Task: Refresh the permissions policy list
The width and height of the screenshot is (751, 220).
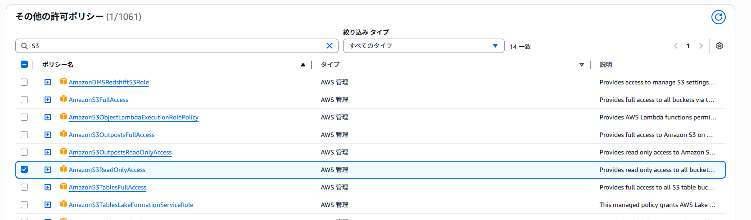Action: point(718,17)
